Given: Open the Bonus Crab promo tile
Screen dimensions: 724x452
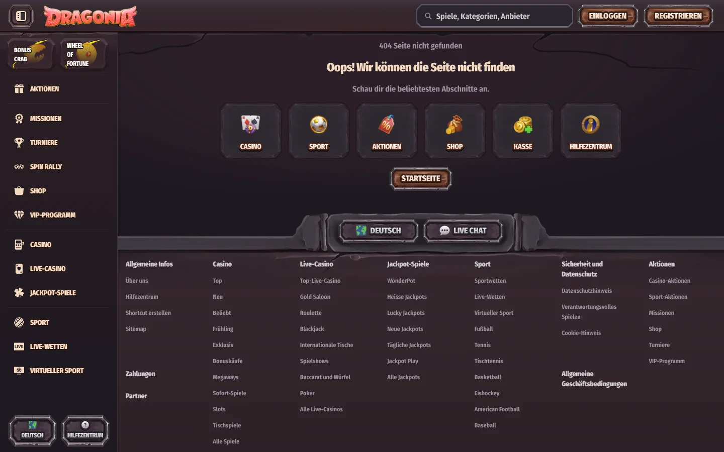Looking at the screenshot, I should pos(31,54).
